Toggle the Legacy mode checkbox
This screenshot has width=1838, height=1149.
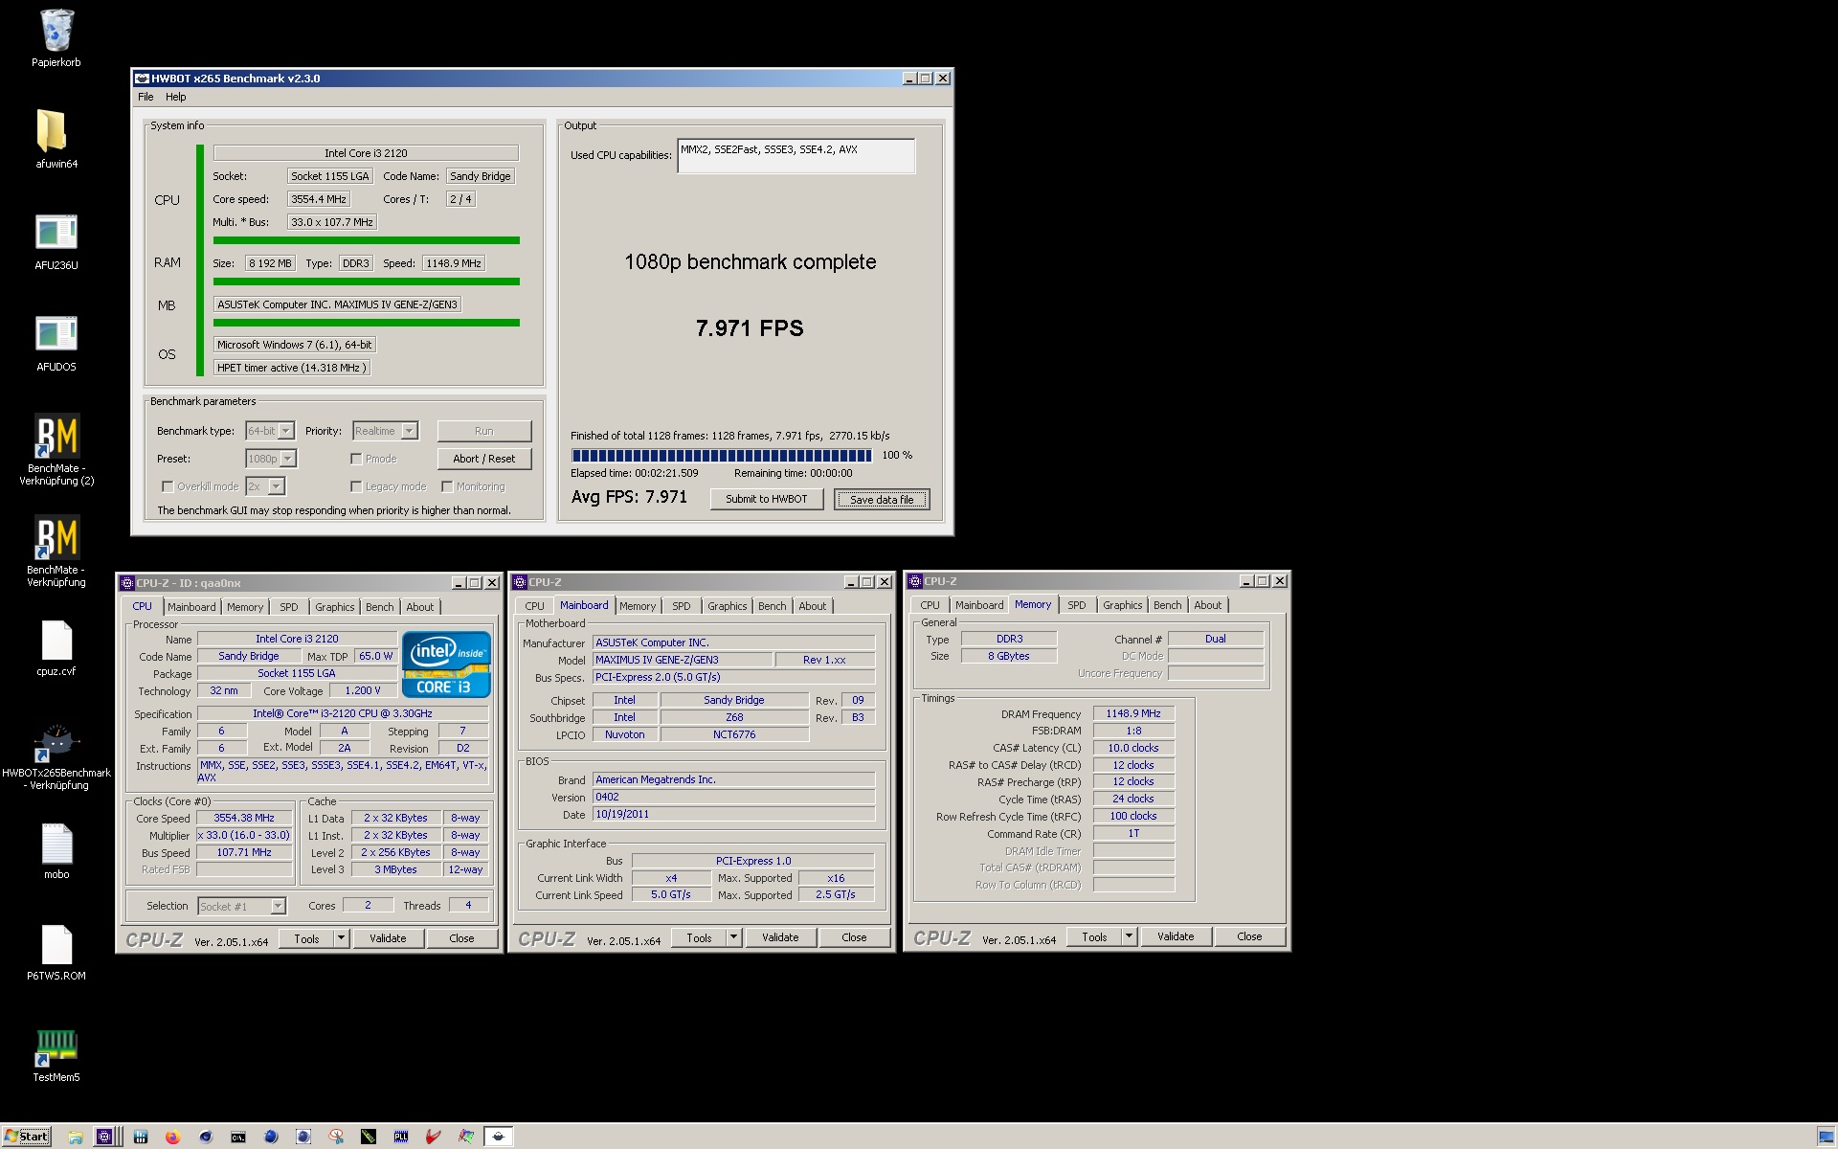pyautogui.click(x=356, y=486)
